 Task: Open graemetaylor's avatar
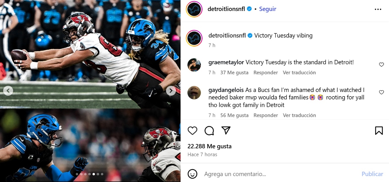[194, 65]
